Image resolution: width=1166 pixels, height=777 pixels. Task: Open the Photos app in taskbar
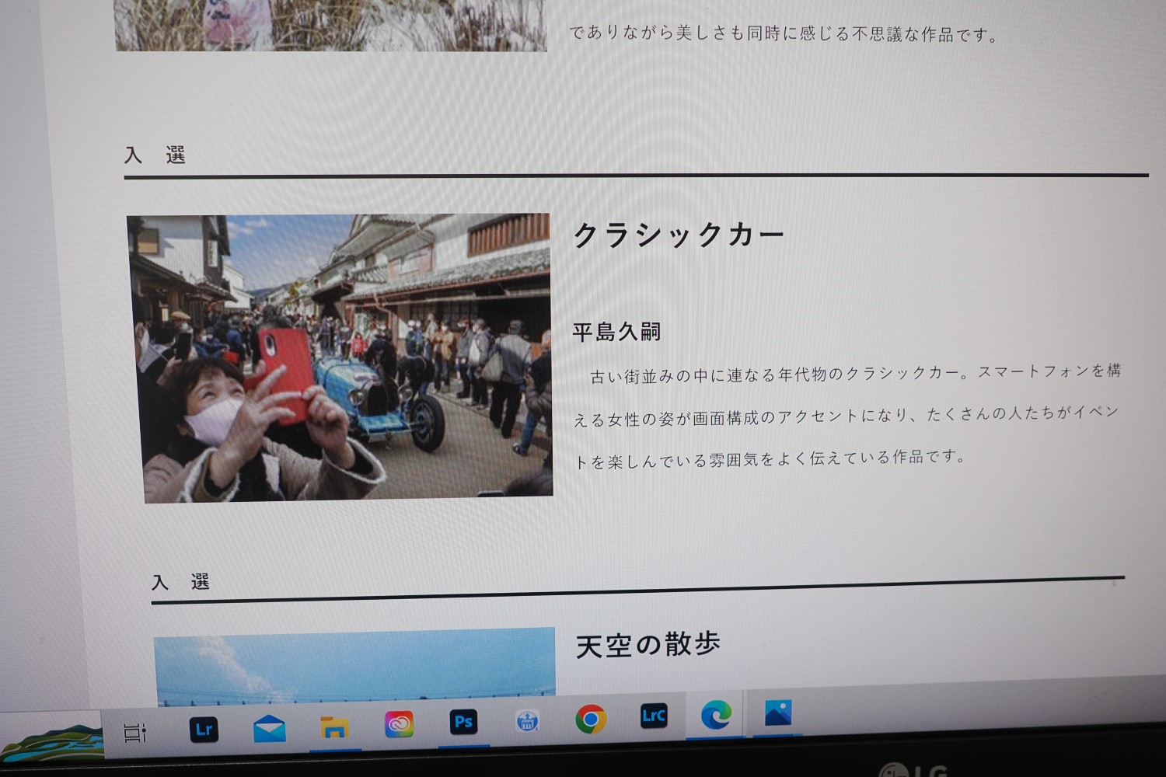[x=777, y=713]
